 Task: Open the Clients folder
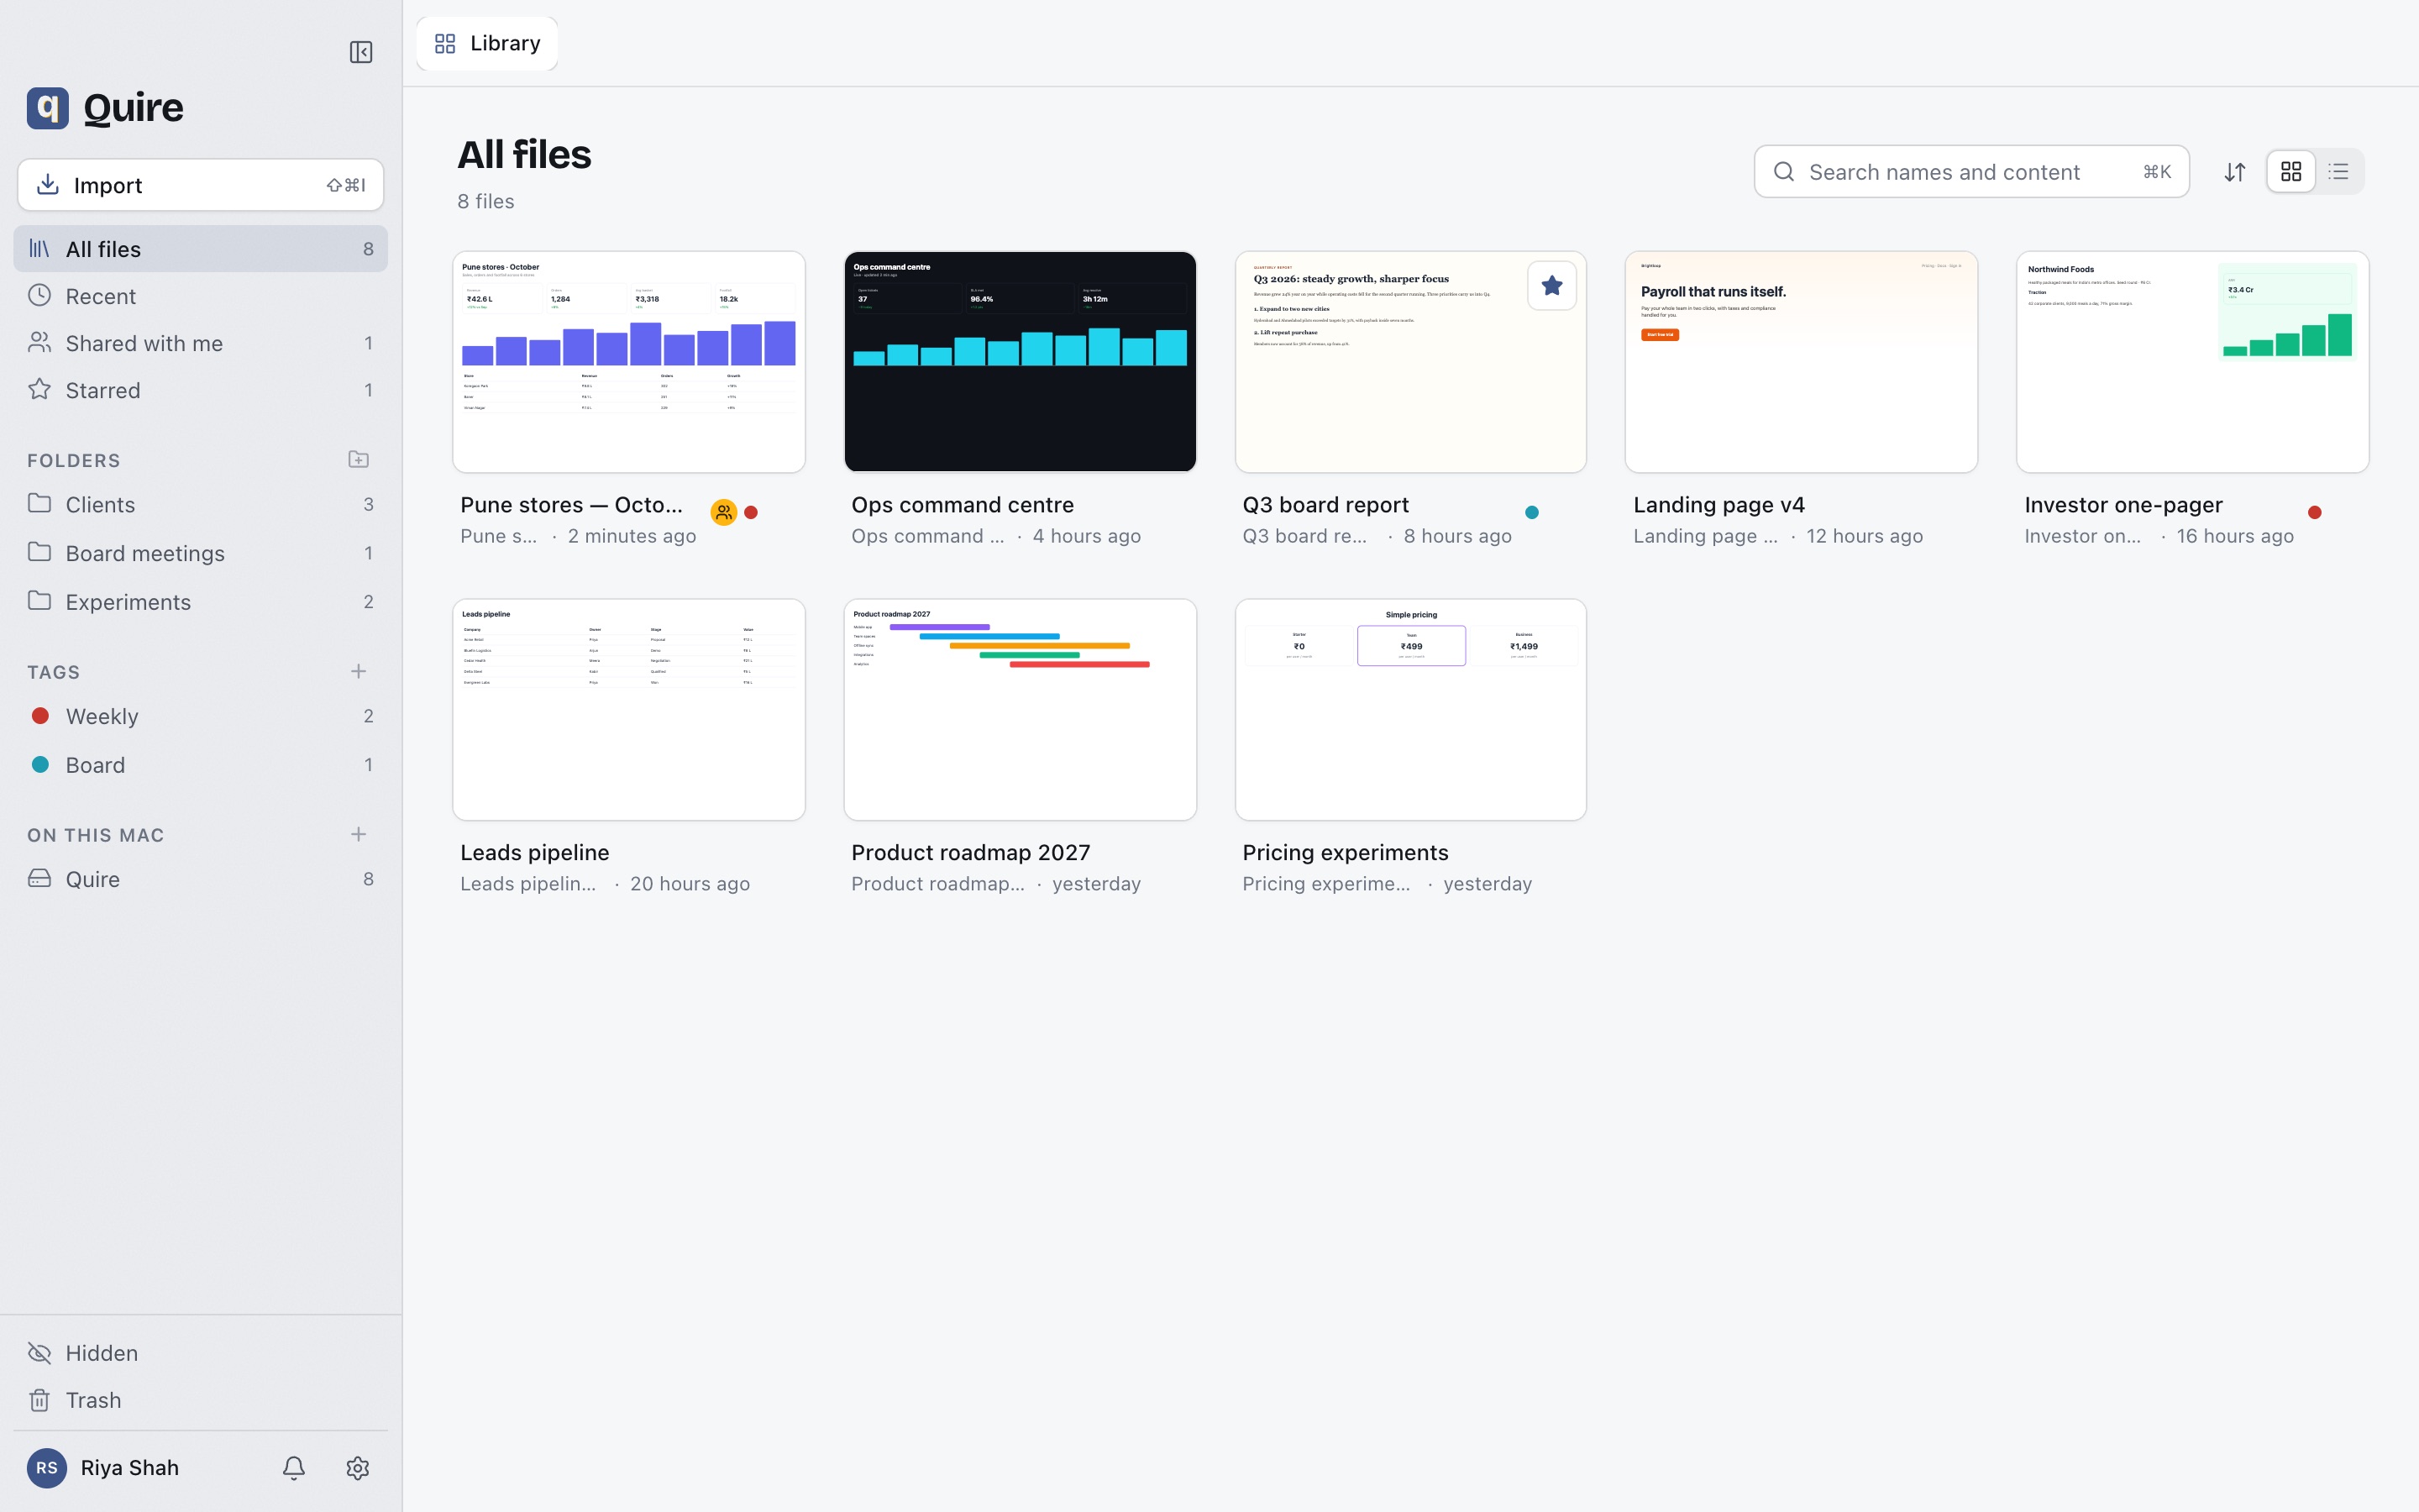[x=201, y=504]
